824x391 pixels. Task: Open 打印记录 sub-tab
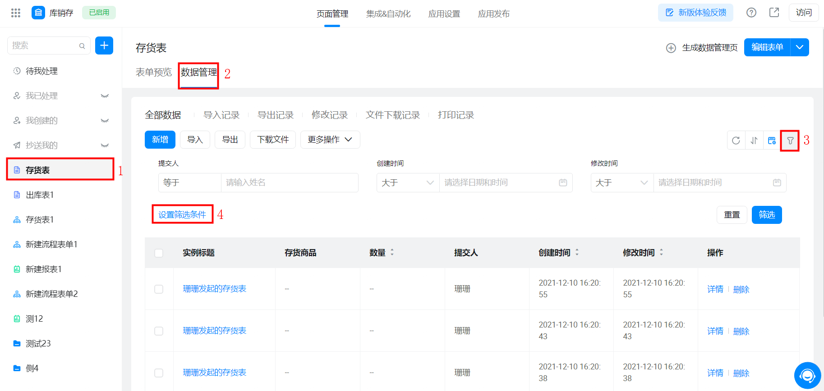click(456, 115)
